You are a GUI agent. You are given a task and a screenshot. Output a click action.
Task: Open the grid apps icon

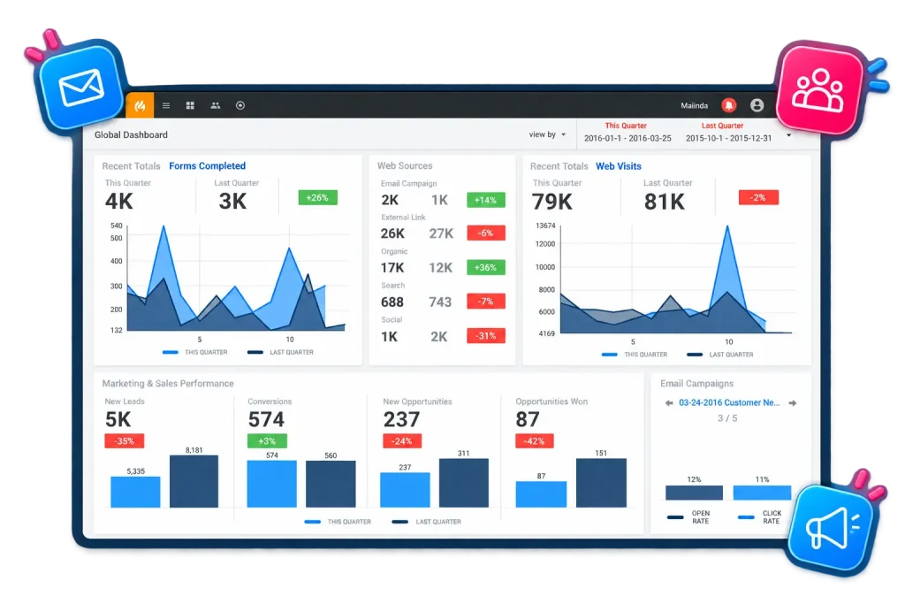pos(190,105)
